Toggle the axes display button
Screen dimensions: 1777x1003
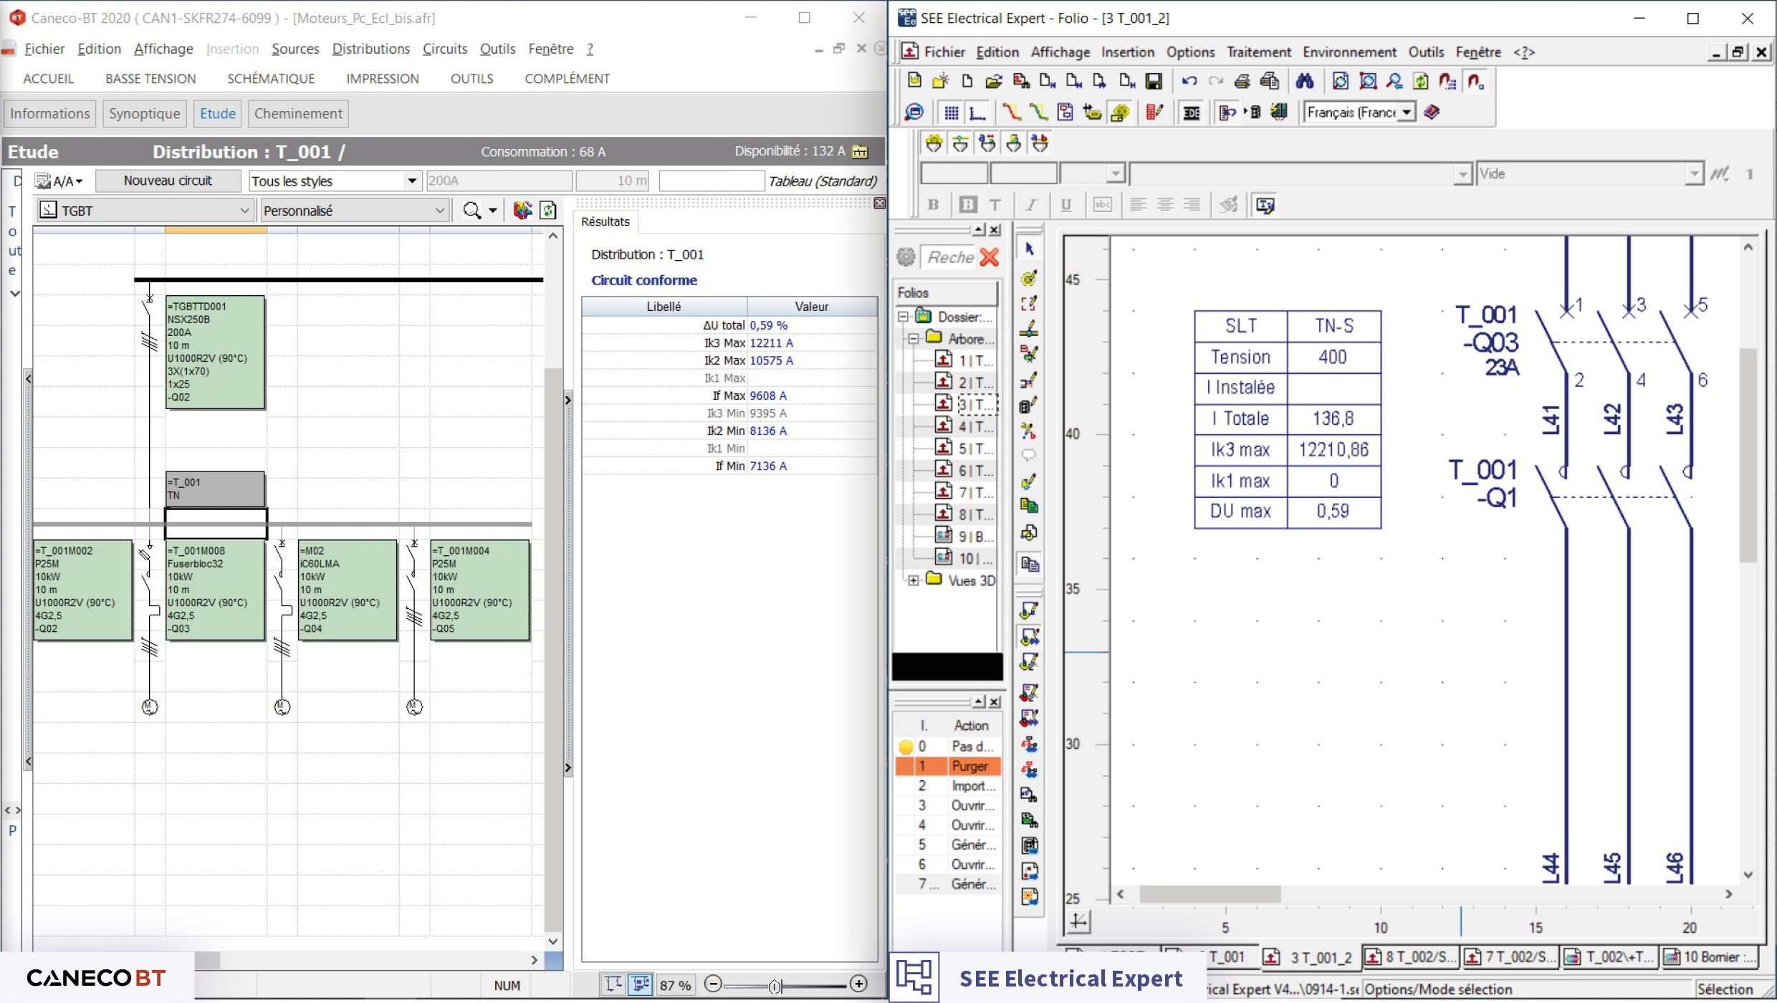tap(977, 112)
